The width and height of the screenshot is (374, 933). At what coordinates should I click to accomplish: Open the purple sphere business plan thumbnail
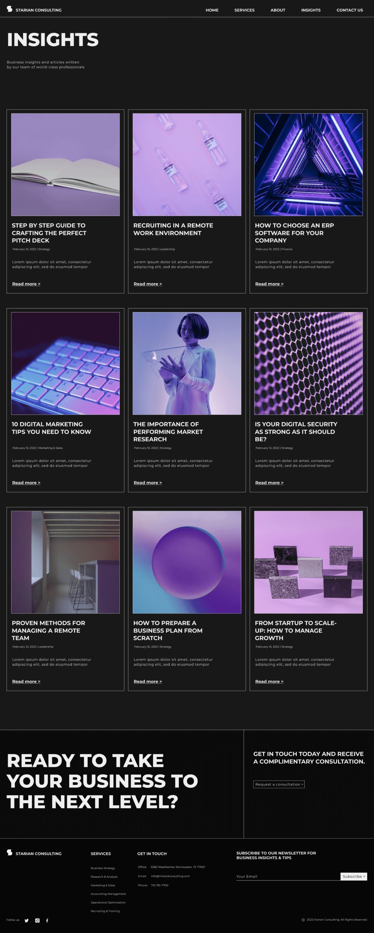[x=187, y=562]
